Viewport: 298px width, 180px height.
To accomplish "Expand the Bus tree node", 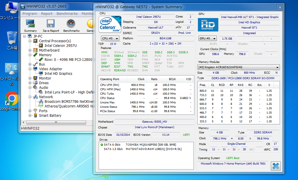I will [x=30, y=64].
